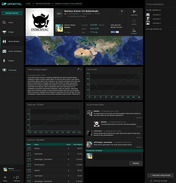
Task: Click the Support lightning bolt icon
Action: (4, 61)
